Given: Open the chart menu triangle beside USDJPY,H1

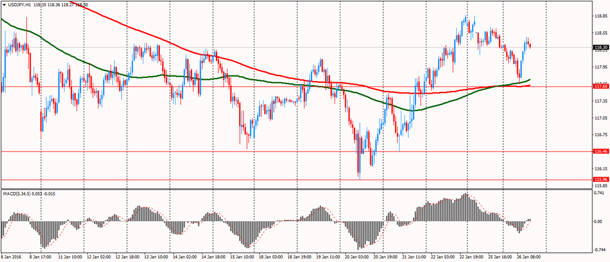Looking at the screenshot, I should coord(5,5).
